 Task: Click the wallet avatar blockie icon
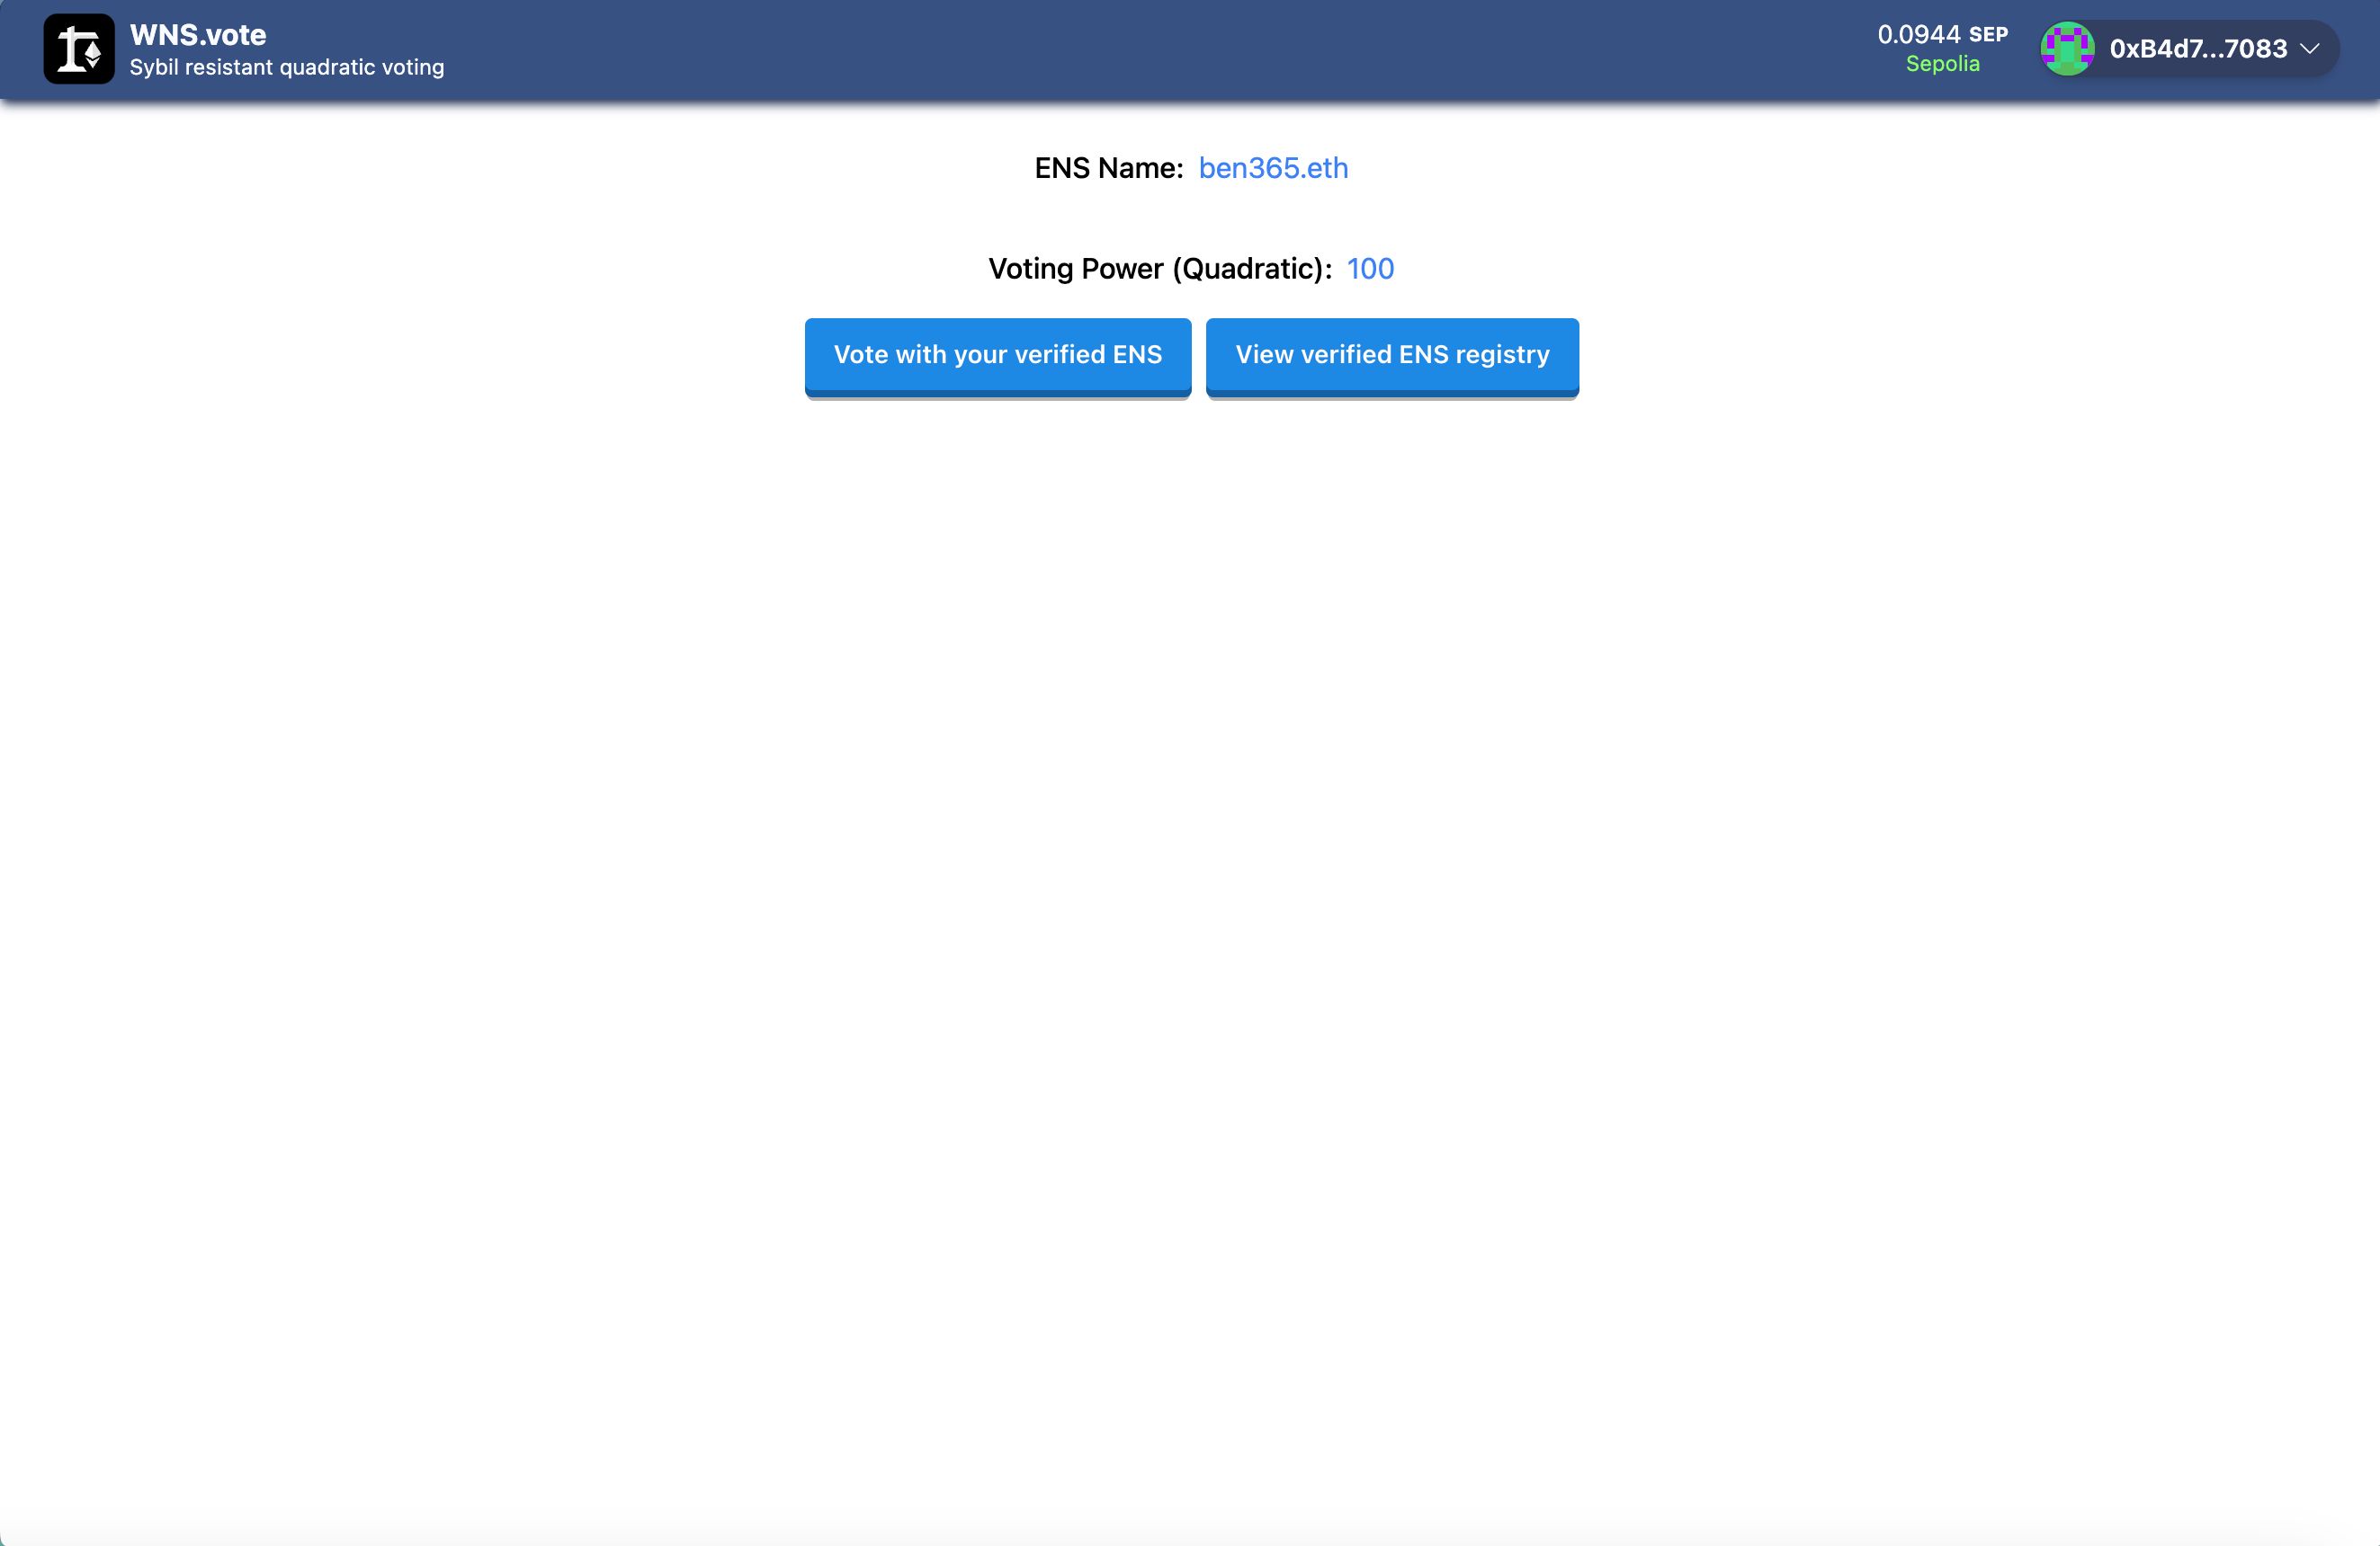[2067, 49]
